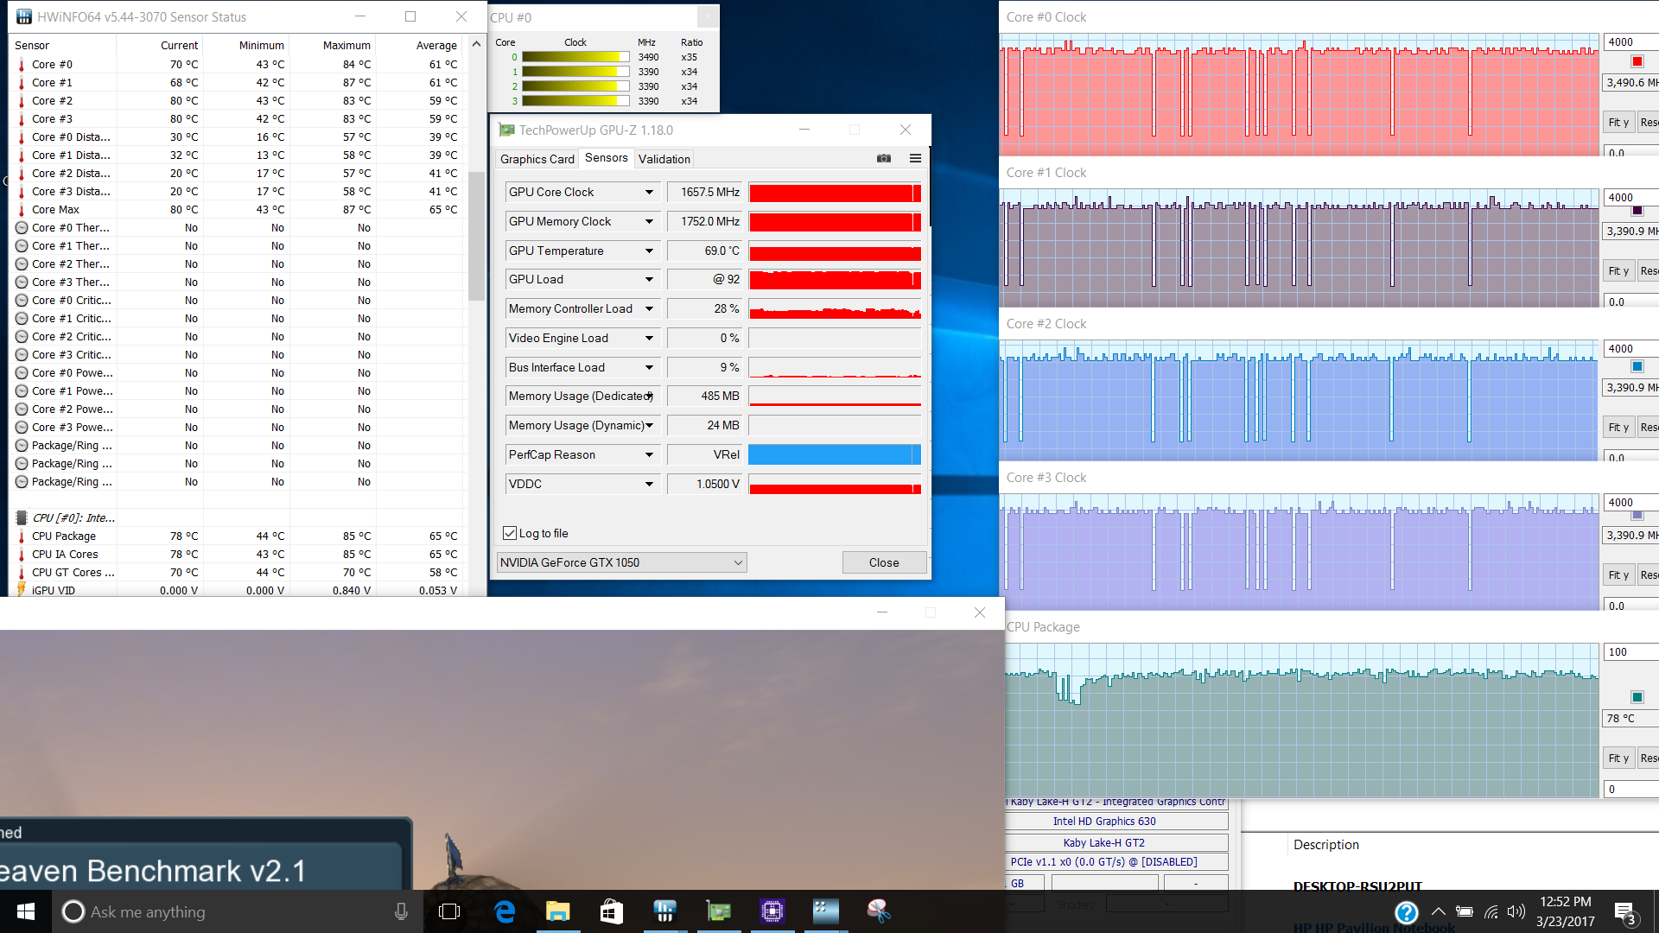The image size is (1659, 933).
Task: Switch to the Validation tab
Action: pos(664,159)
